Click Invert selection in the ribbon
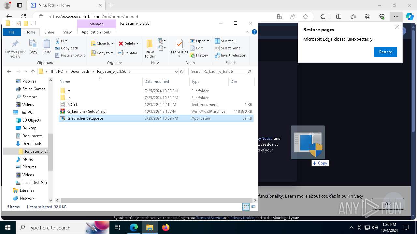The height and width of the screenshot is (234, 417). point(230,55)
